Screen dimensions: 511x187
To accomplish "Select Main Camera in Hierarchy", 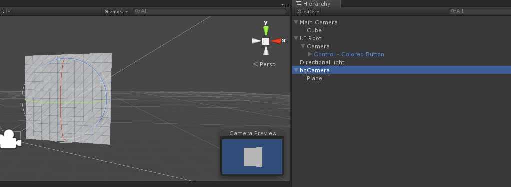I will [318, 22].
